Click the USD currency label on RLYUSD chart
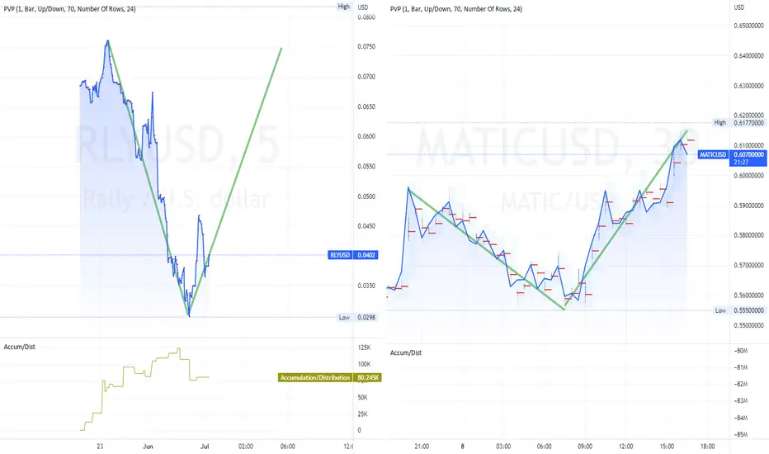Image resolution: width=769 pixels, height=454 pixels. [x=363, y=7]
